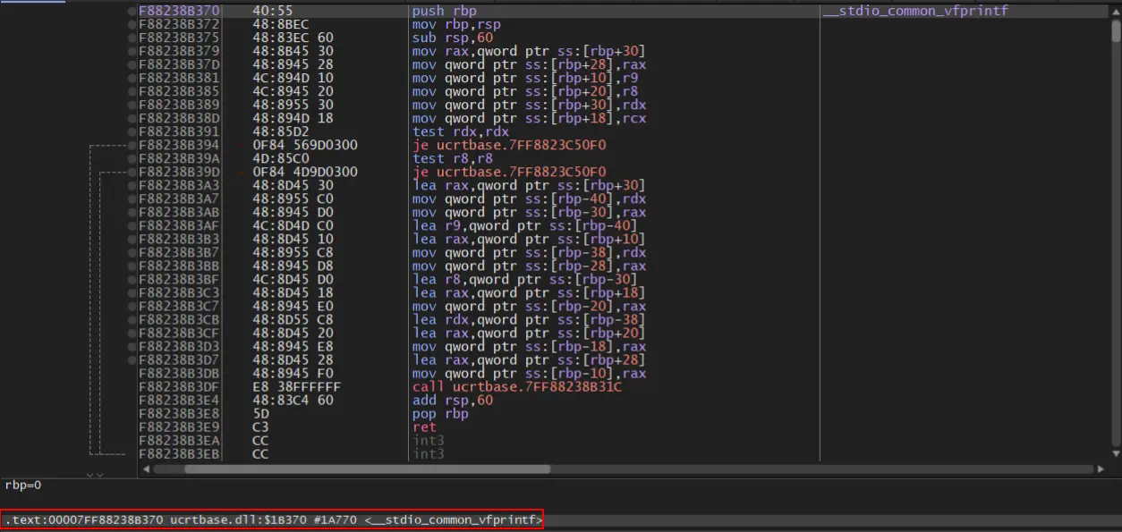1122x532 pixels.
Task: Select the je instruction at F88238B394
Action: coord(509,145)
